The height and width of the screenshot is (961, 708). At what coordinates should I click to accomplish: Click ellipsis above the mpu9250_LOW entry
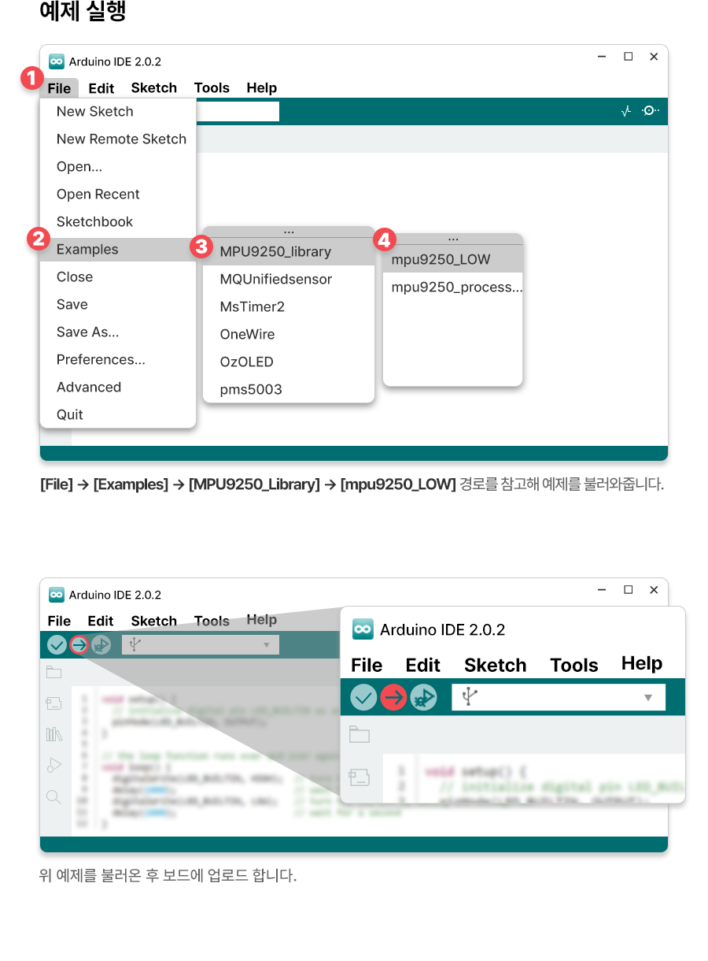pos(452,239)
